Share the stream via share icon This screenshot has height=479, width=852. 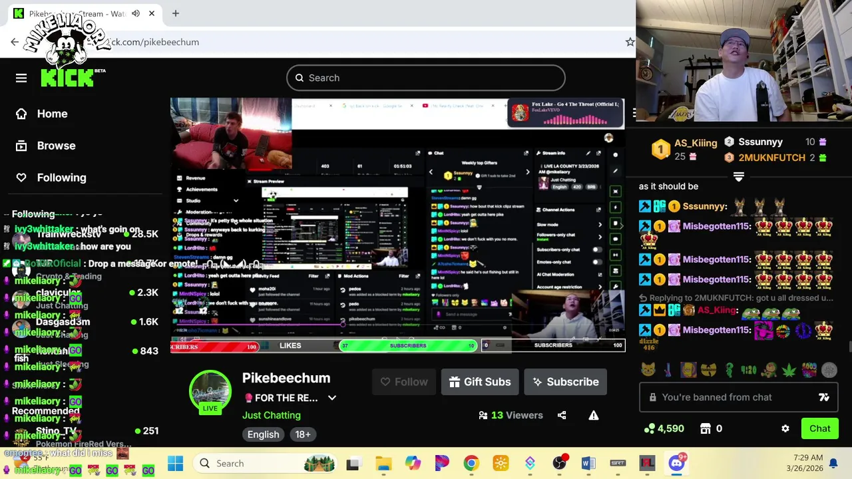562,415
